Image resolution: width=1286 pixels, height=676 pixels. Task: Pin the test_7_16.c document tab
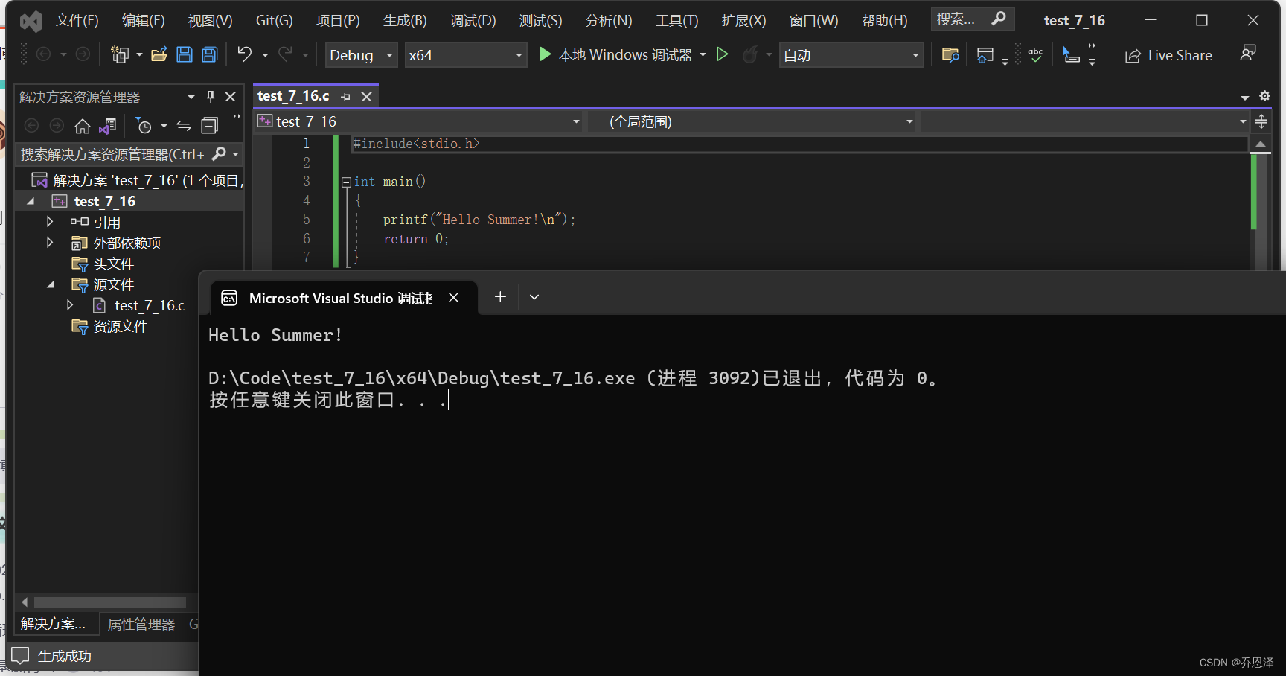(x=345, y=96)
